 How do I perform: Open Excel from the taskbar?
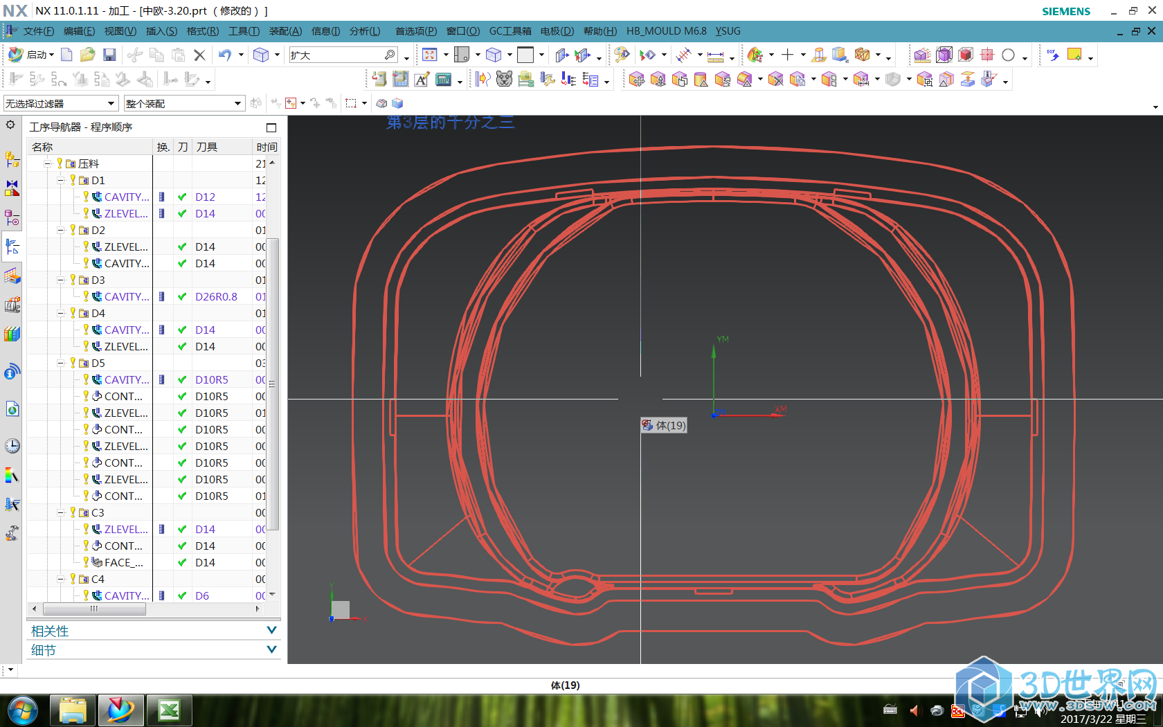click(169, 710)
